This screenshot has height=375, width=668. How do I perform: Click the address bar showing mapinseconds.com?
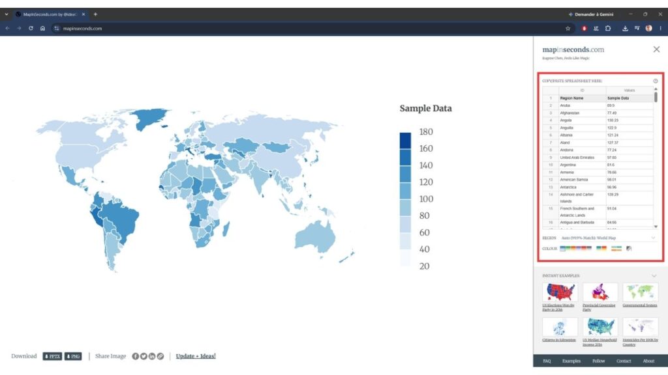[313, 29]
